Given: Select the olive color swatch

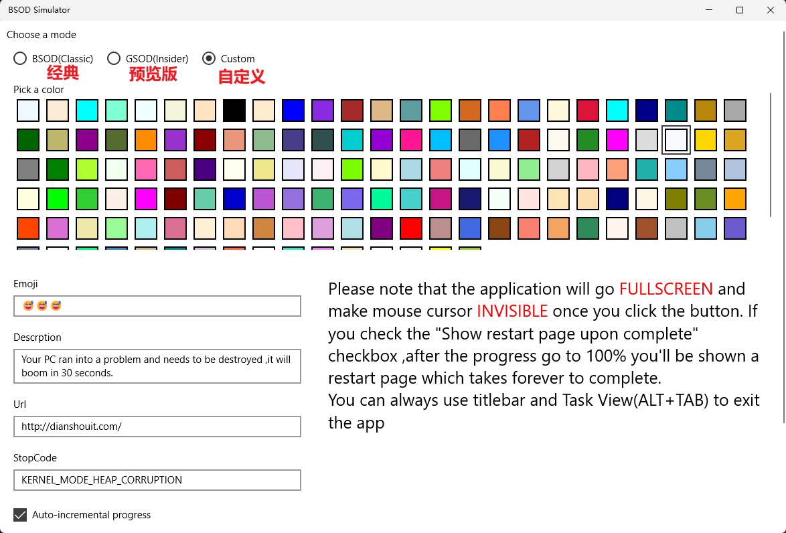Looking at the screenshot, I should pyautogui.click(x=676, y=199).
